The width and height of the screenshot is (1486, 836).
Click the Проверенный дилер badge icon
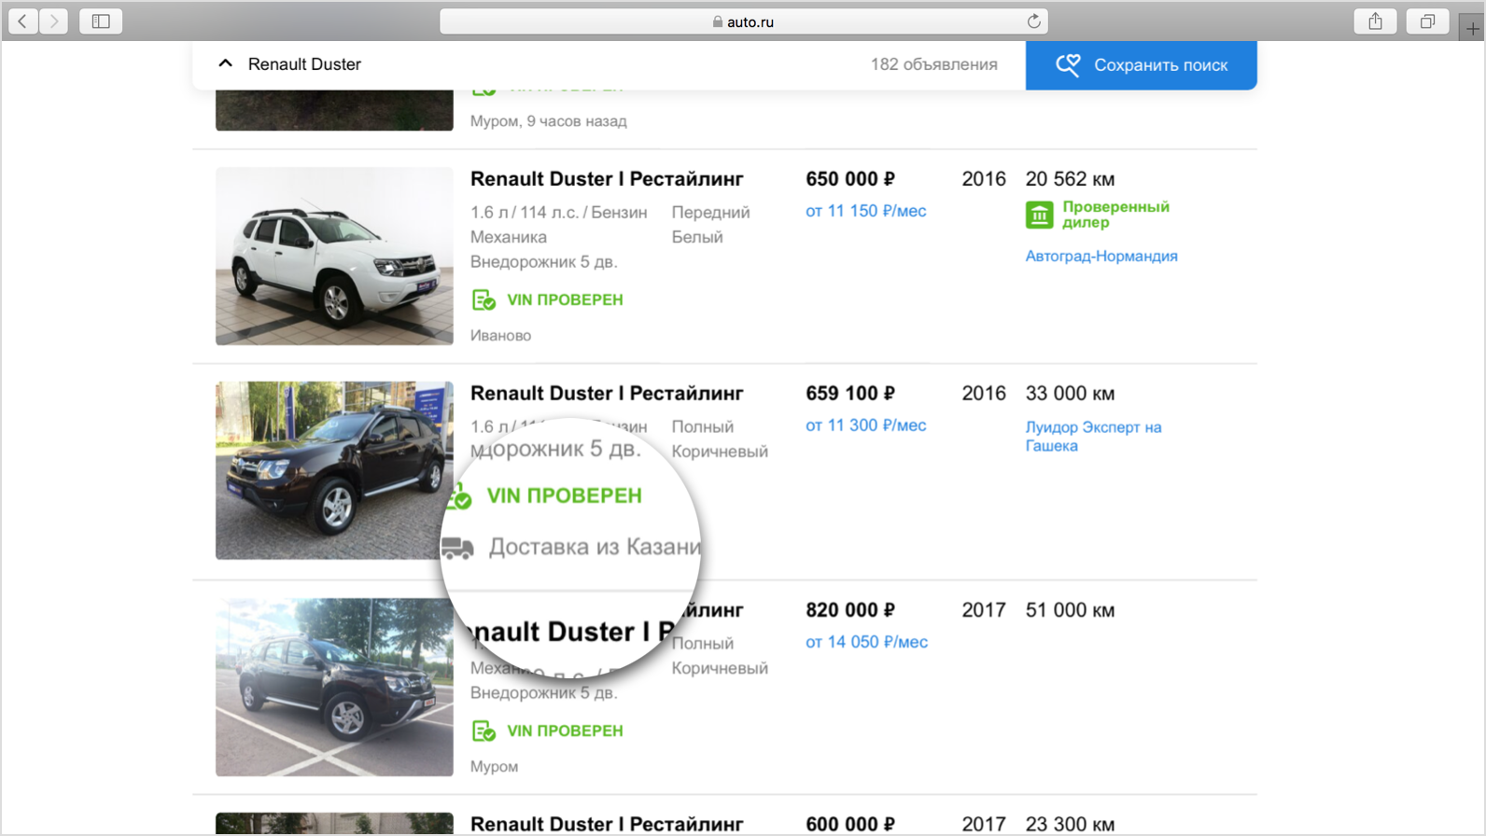click(1039, 215)
